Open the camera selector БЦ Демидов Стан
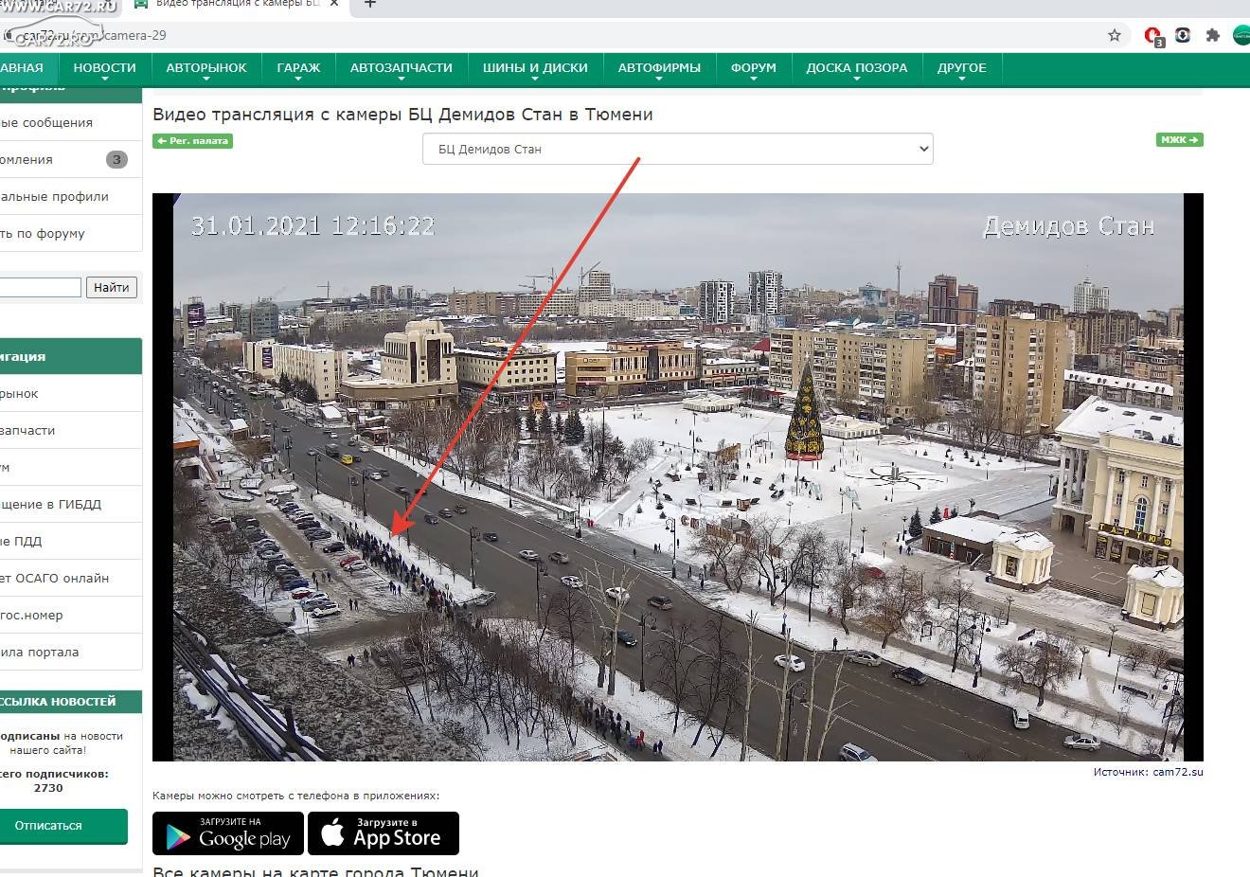The height and width of the screenshot is (877, 1250). (678, 149)
